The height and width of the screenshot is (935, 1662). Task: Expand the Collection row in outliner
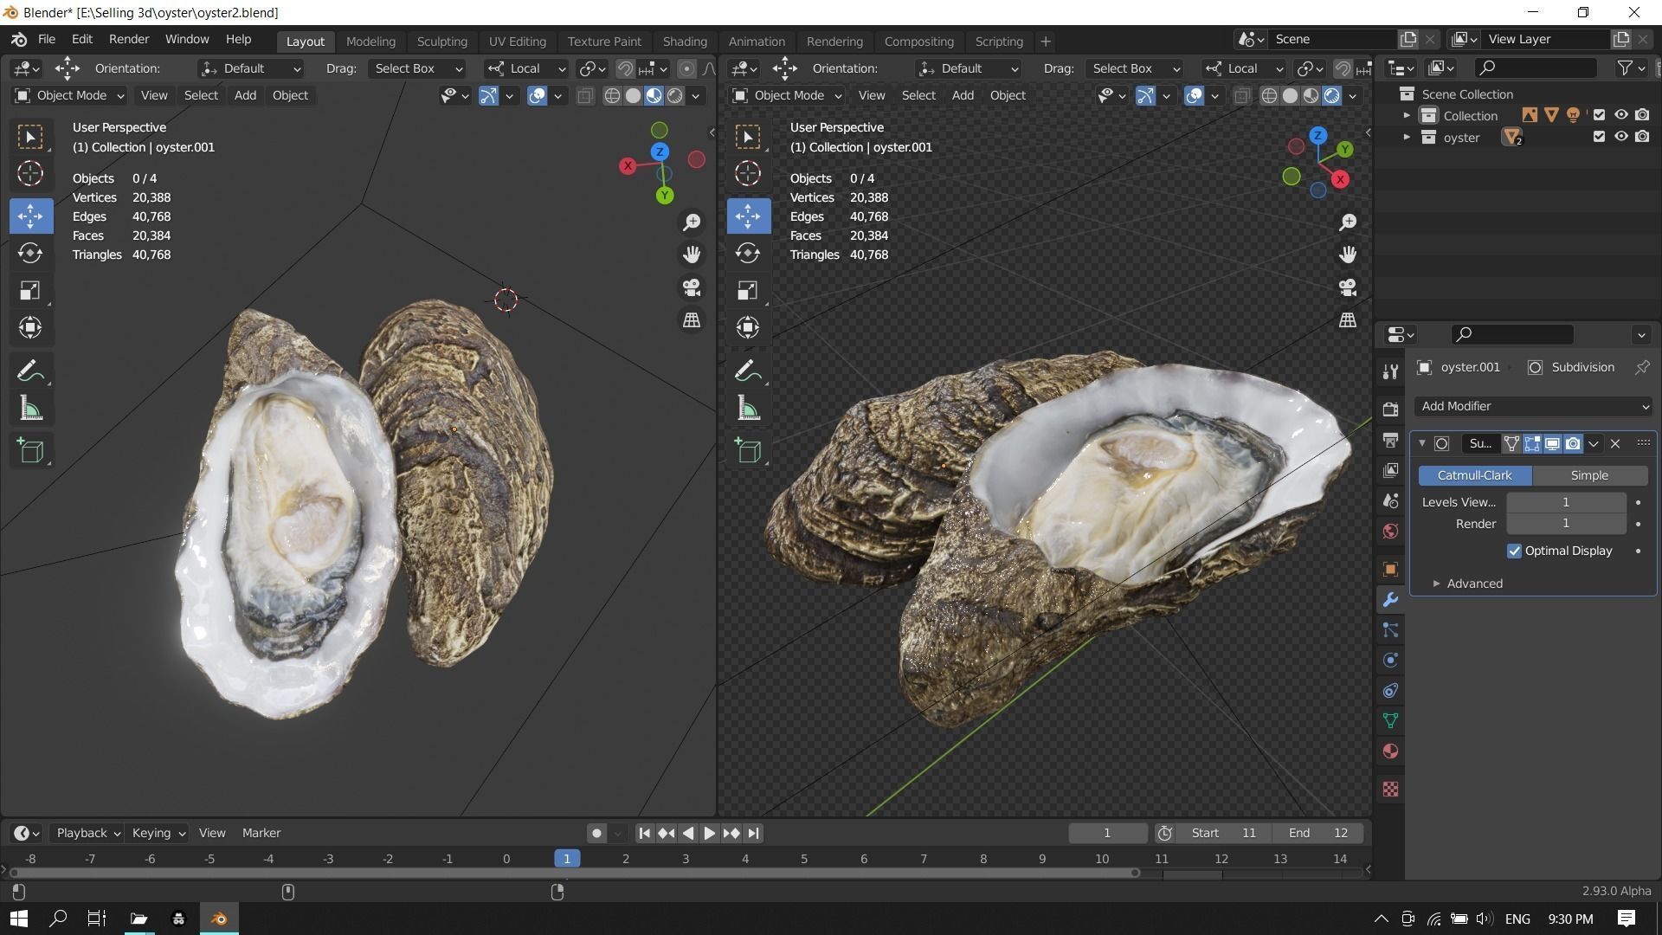coord(1407,115)
